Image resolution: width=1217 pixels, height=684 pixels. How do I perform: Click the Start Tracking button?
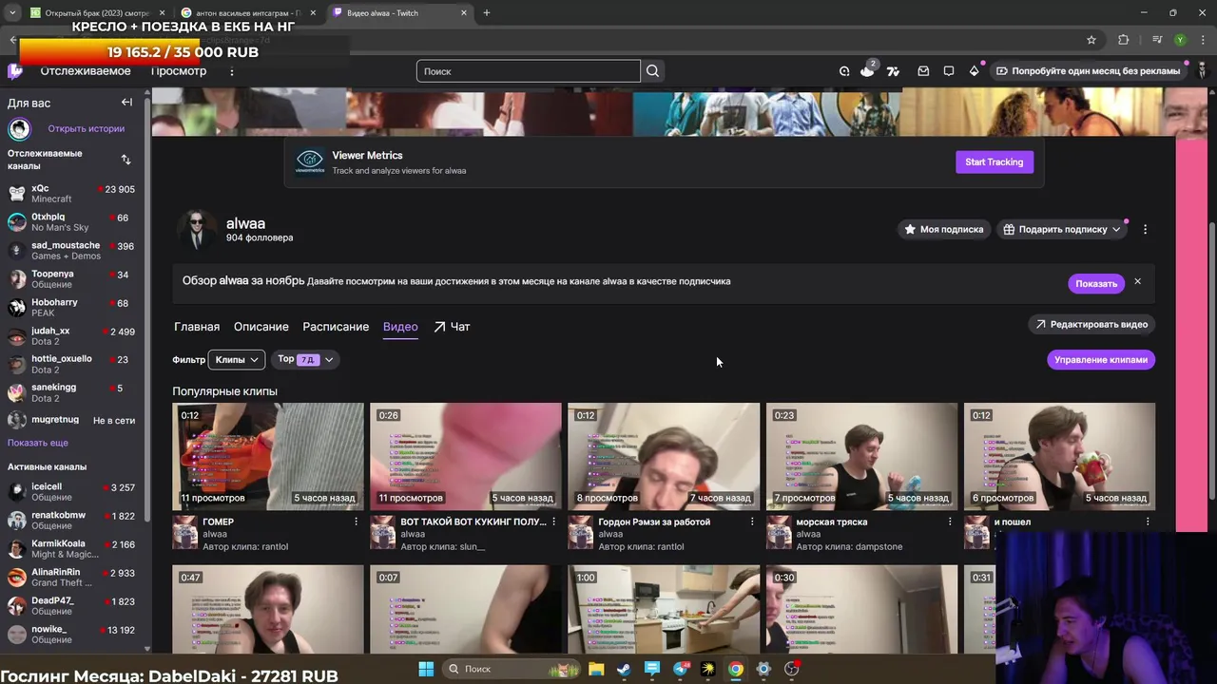[995, 162]
